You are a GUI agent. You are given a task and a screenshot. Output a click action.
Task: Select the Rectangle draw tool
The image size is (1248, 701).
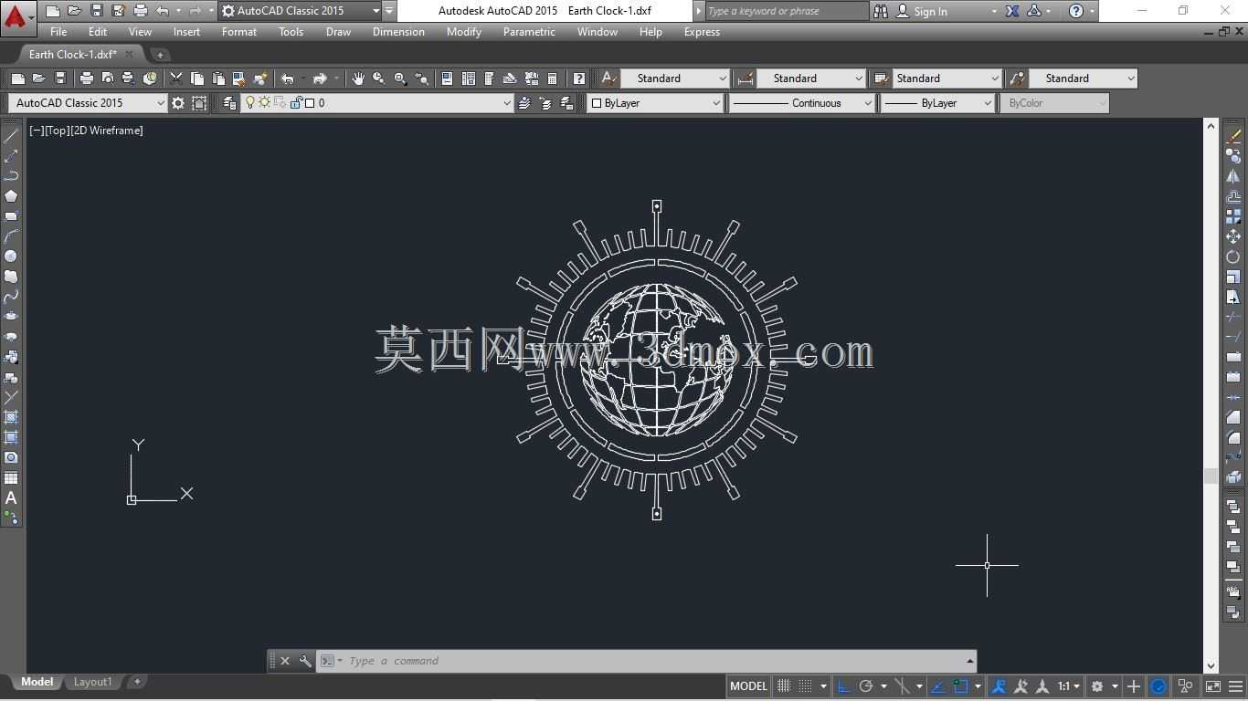point(11,216)
